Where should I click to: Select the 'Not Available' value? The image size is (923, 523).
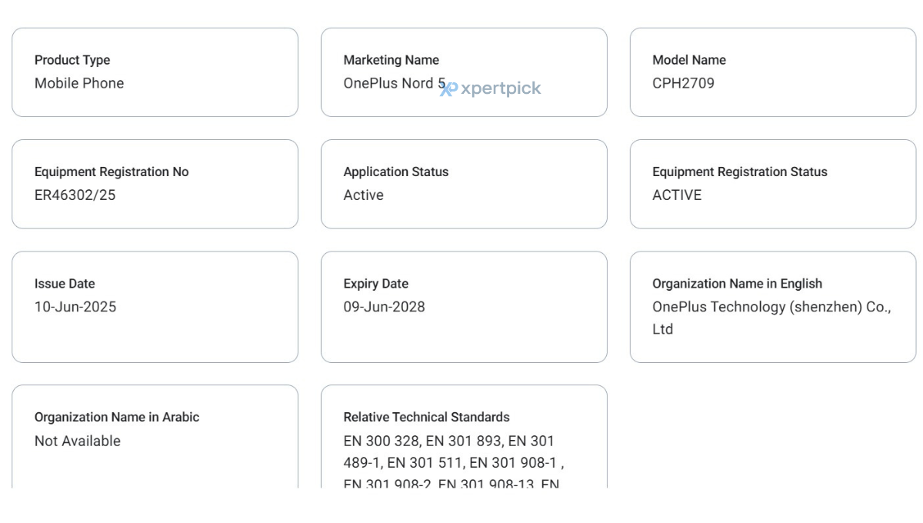click(x=78, y=441)
